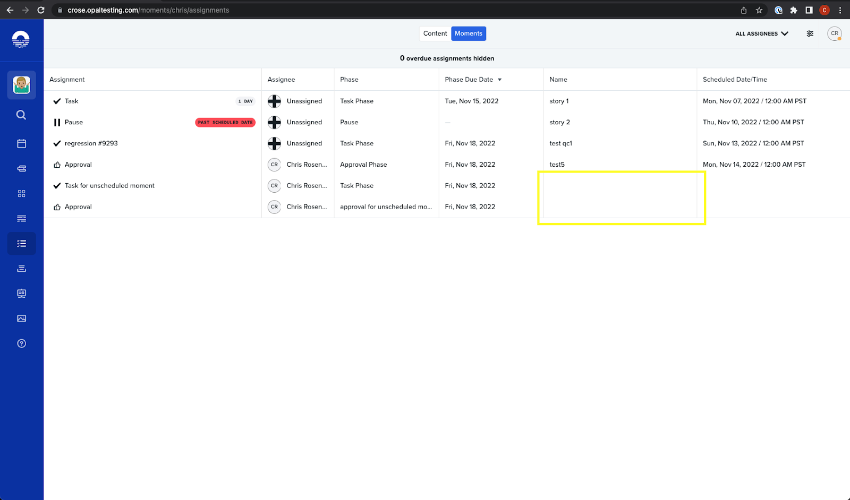Click the 1 DAY badge on Task row

245,101
